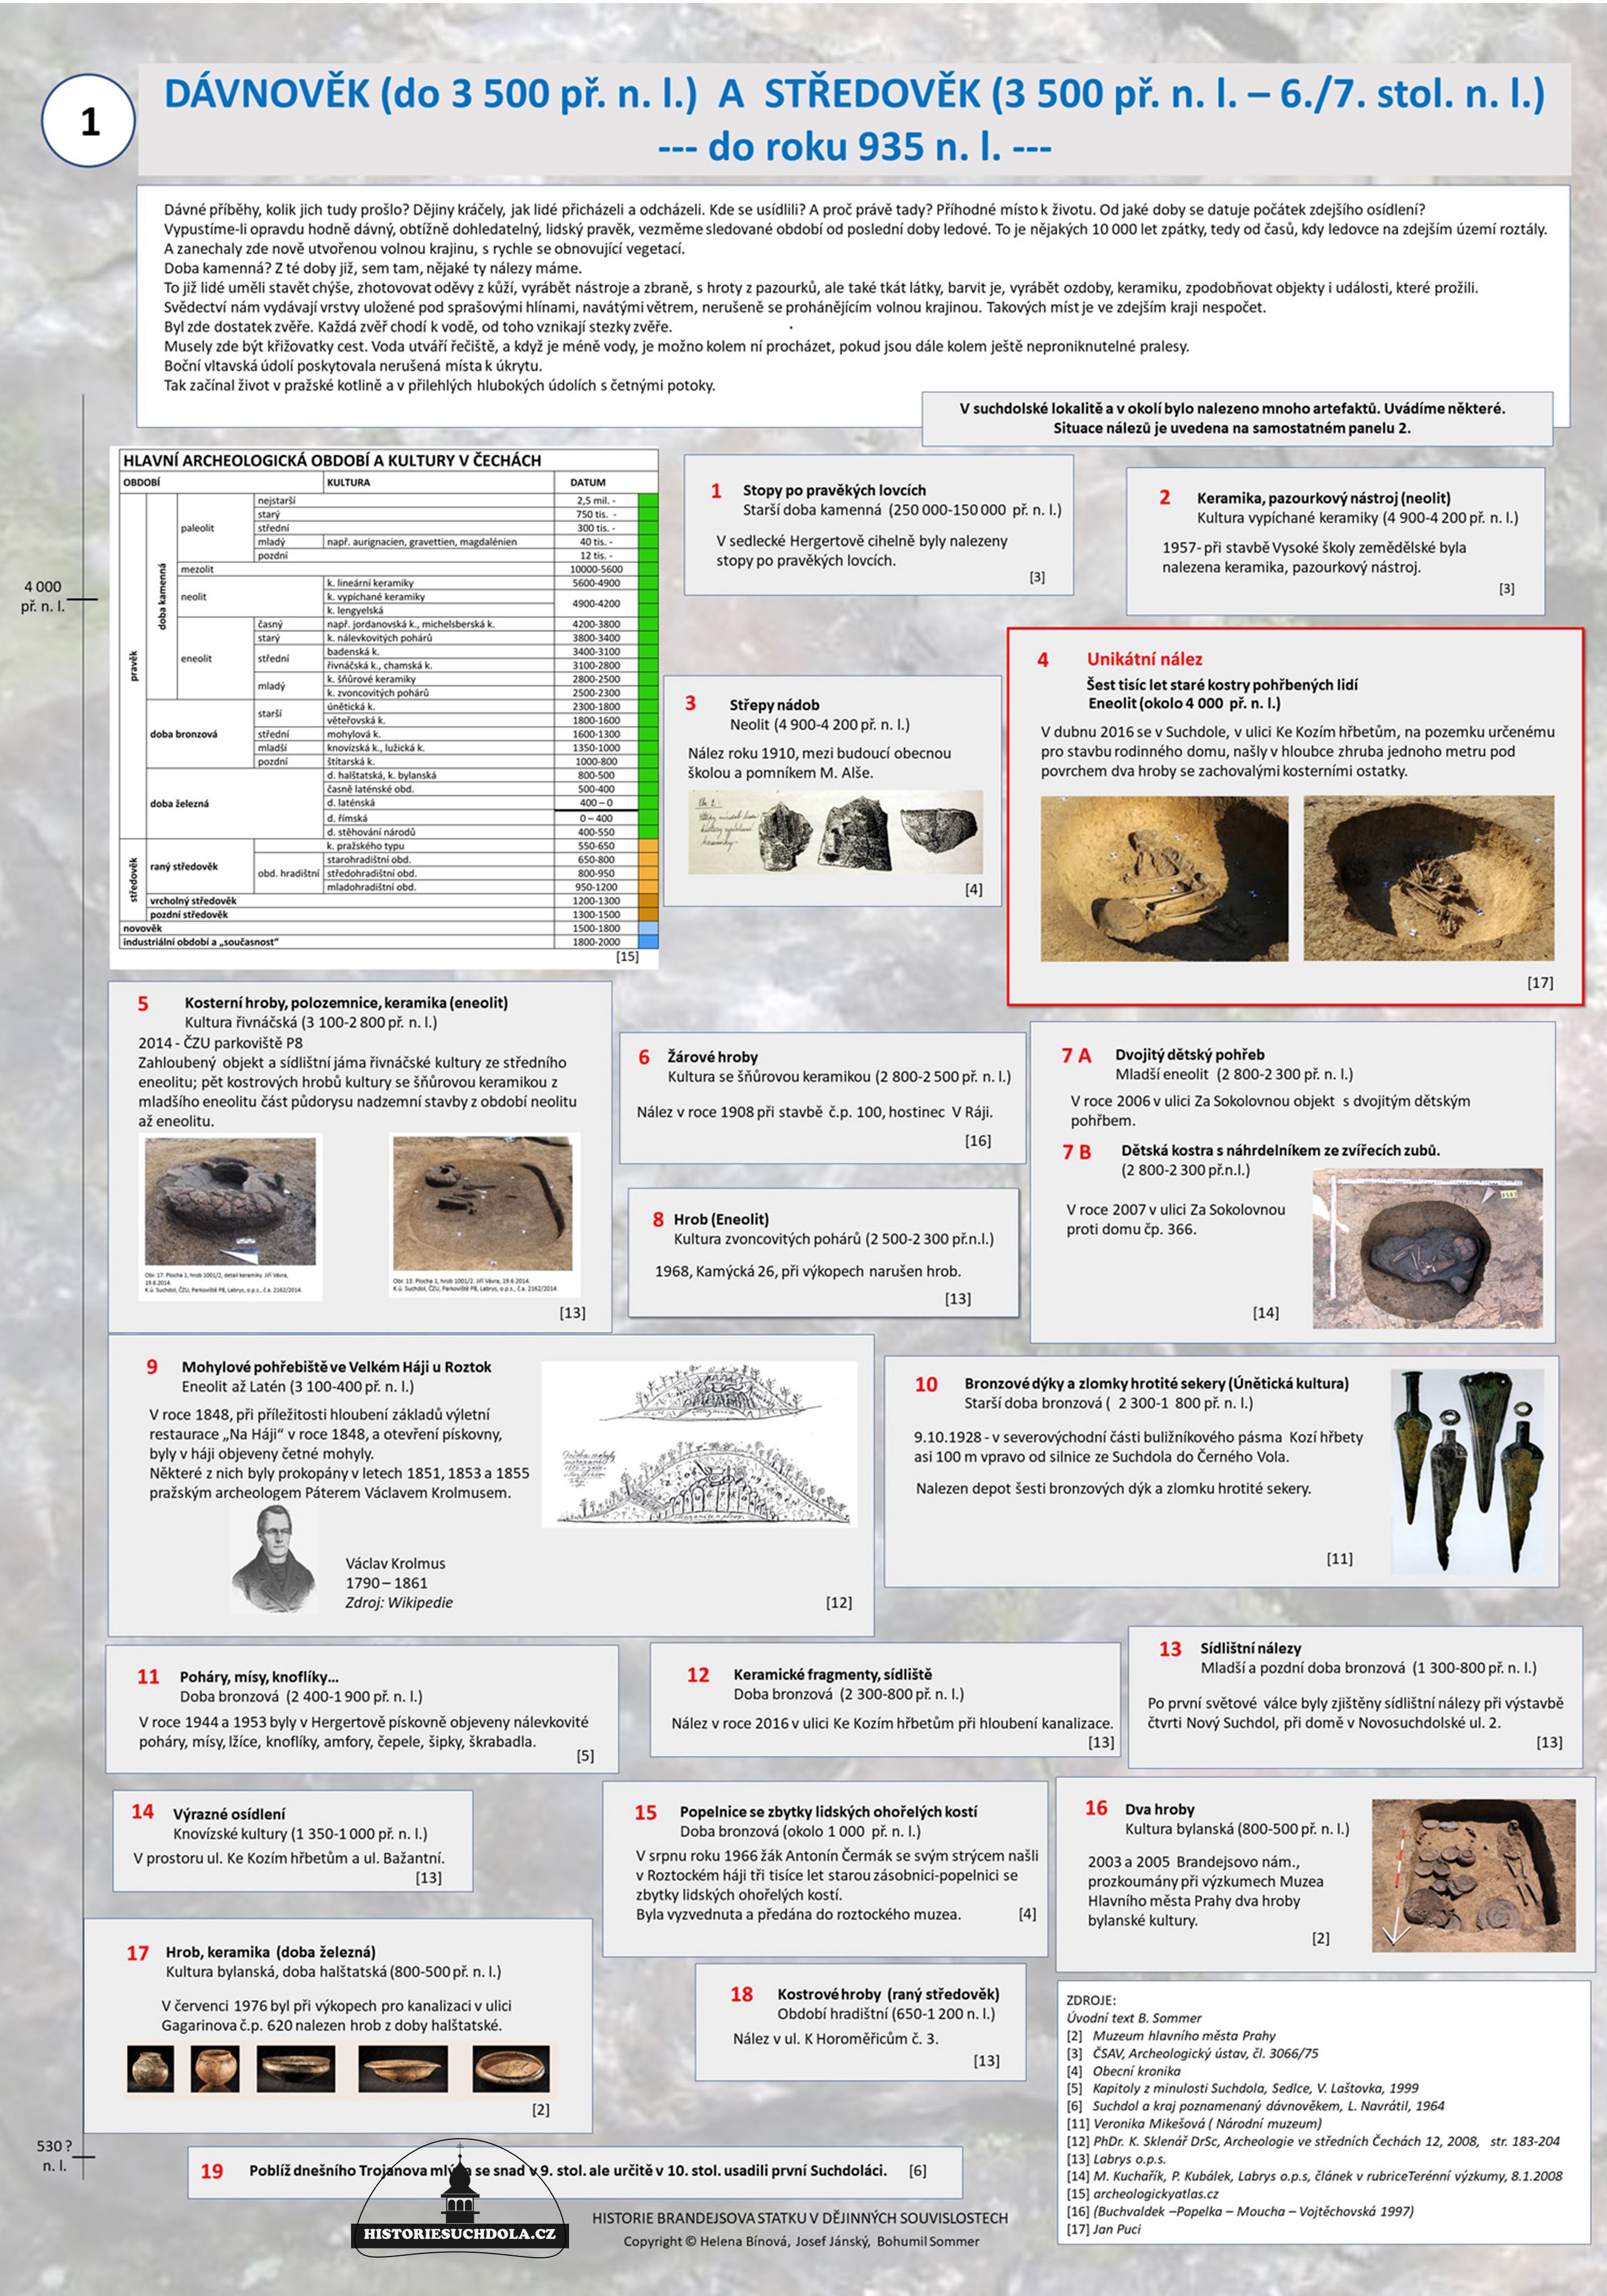Click the 'Unikátní nález' red heading
1607x2296 pixels.
tap(1144, 659)
